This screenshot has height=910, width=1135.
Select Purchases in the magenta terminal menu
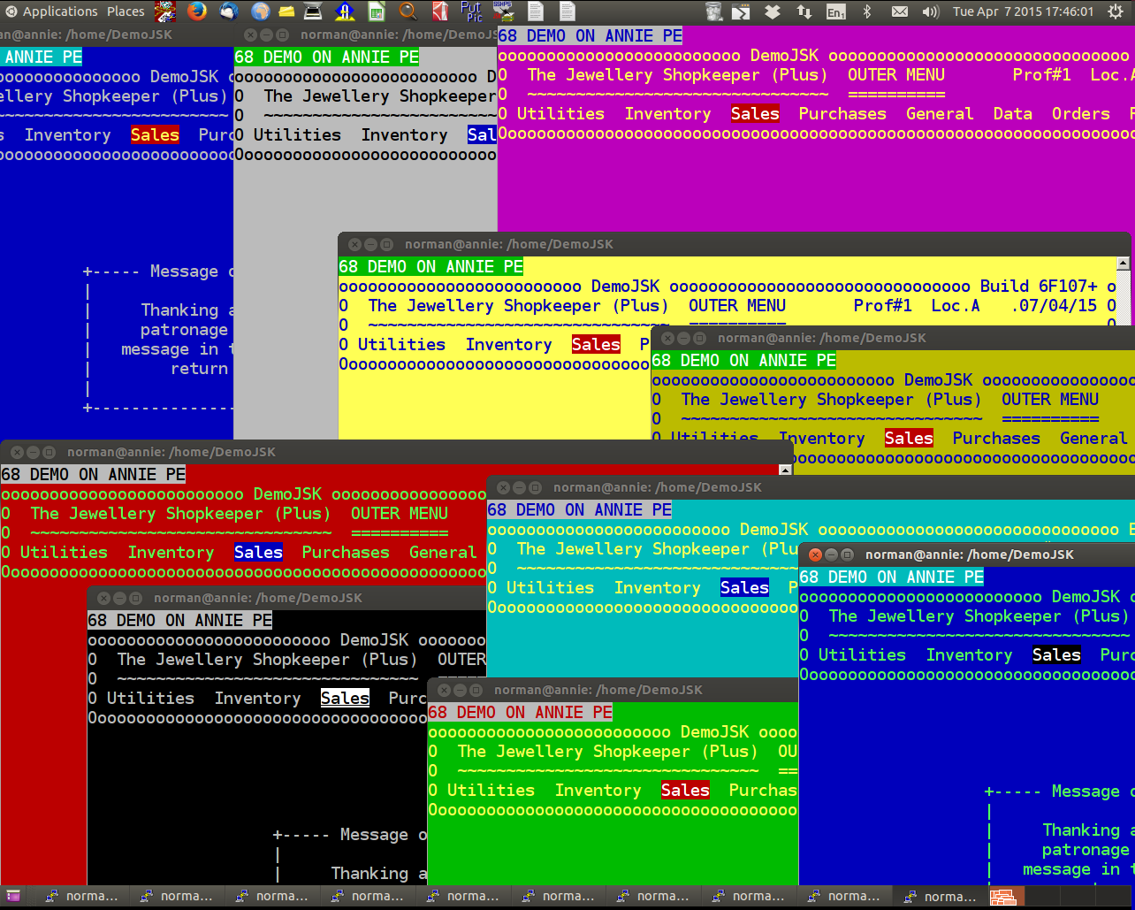tap(842, 113)
